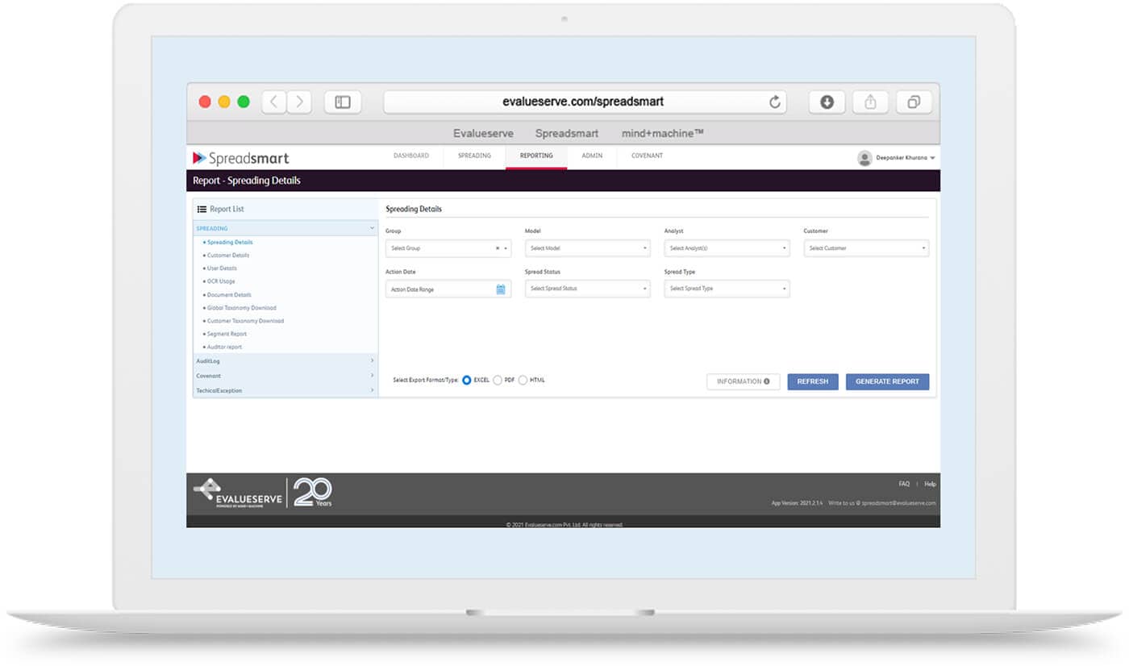
Task: Collapse the SPREADING section in Report List
Action: 285,228
